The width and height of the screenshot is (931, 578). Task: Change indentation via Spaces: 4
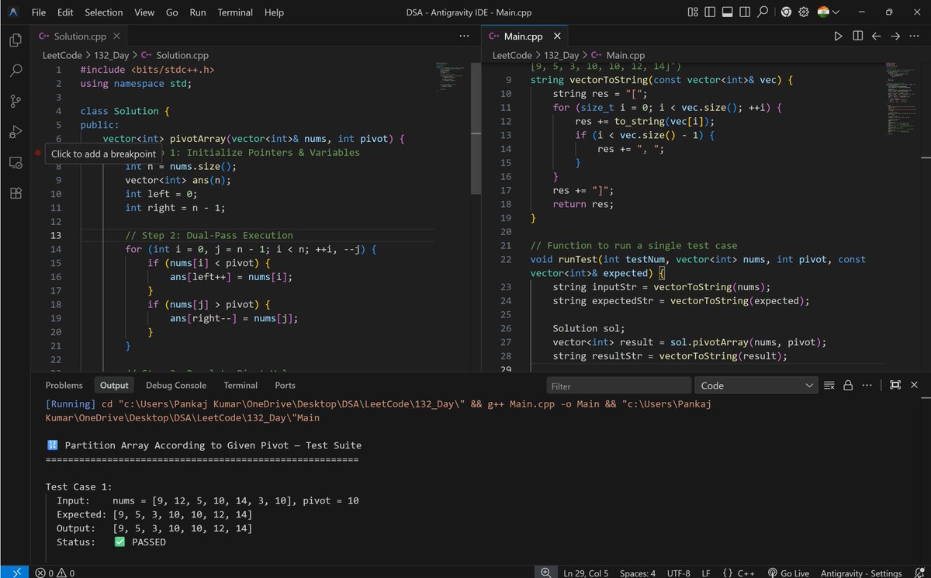pyautogui.click(x=638, y=573)
